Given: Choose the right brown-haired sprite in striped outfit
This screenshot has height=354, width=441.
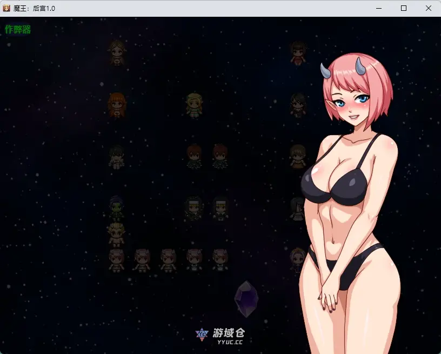Looking at the screenshot, I should click(220, 157).
